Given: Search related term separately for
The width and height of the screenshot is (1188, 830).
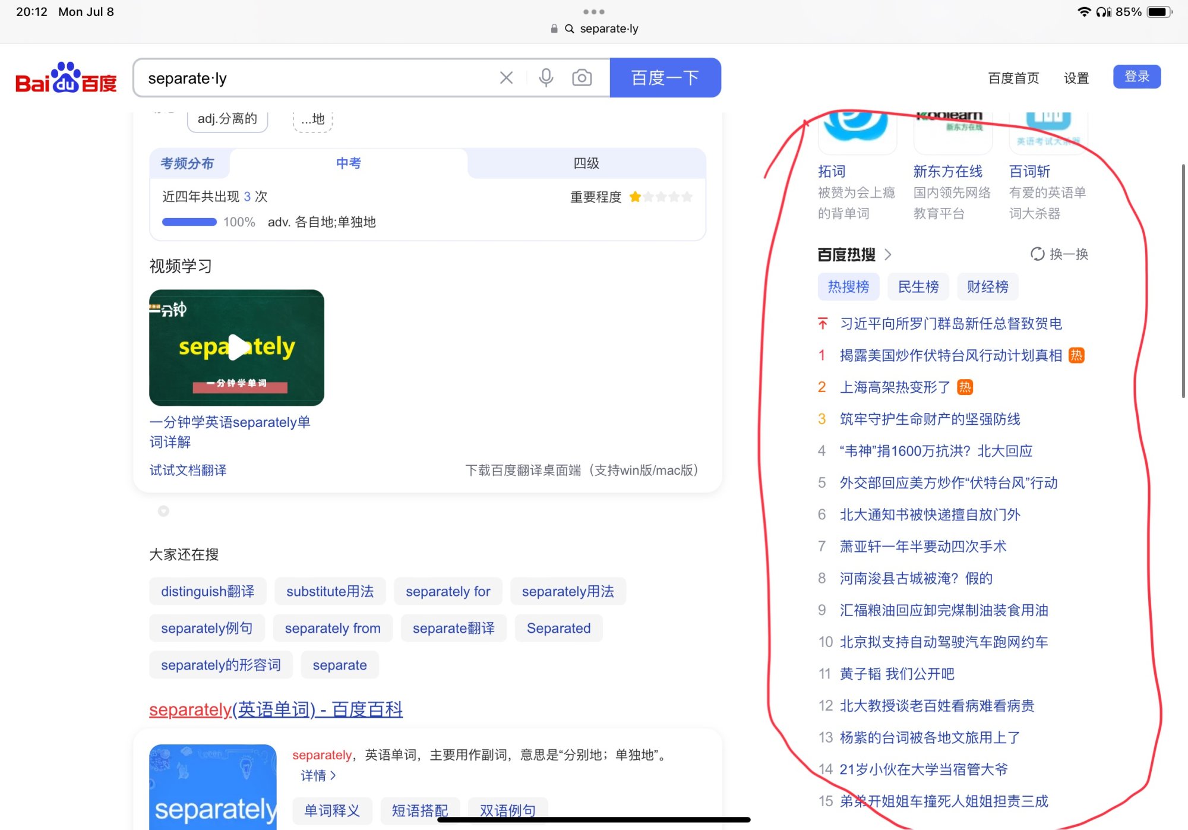Looking at the screenshot, I should [448, 592].
